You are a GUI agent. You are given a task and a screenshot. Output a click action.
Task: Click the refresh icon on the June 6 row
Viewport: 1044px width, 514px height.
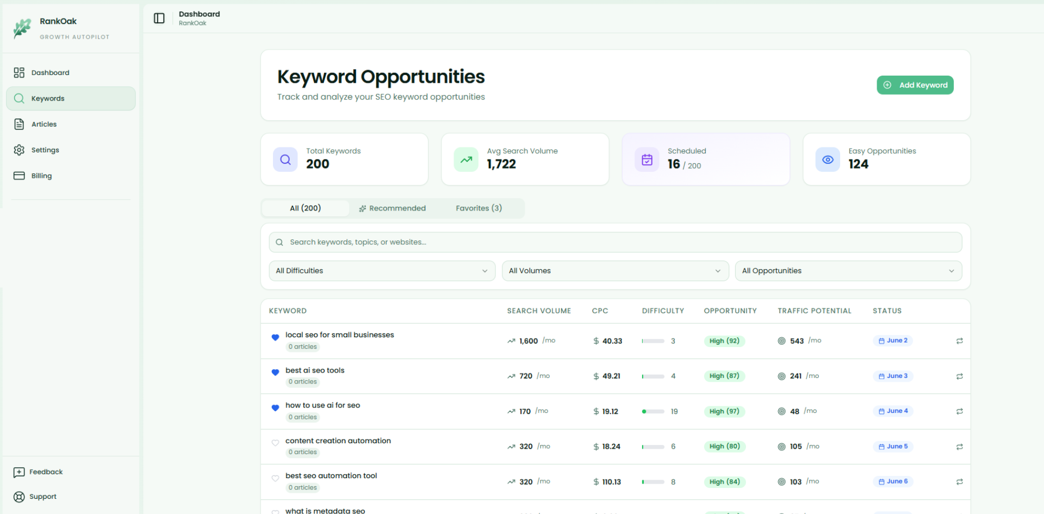[959, 482]
